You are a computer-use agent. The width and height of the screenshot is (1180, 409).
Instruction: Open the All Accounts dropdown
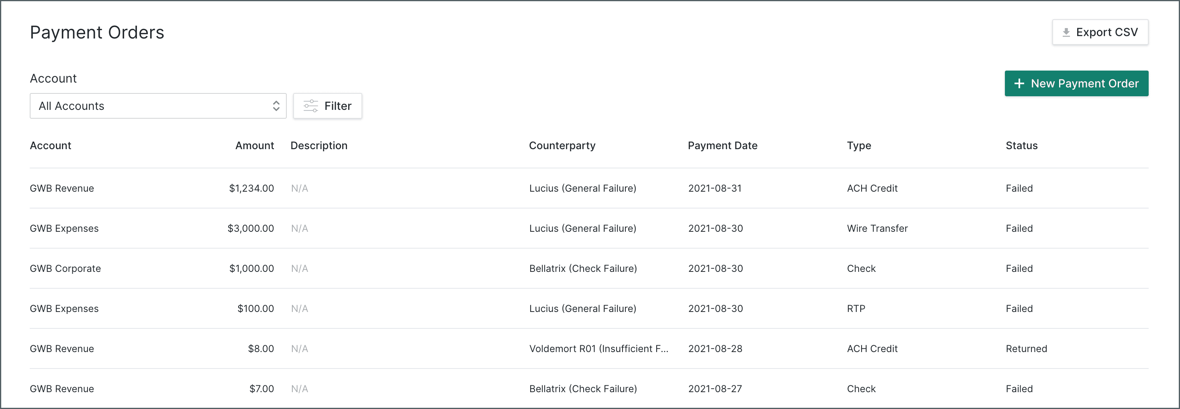point(157,106)
